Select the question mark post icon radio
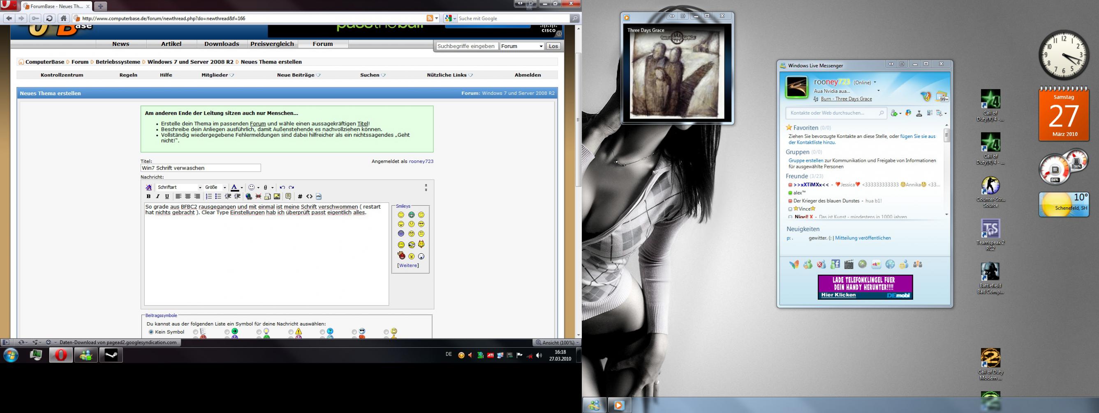1099x413 pixels. point(322,332)
